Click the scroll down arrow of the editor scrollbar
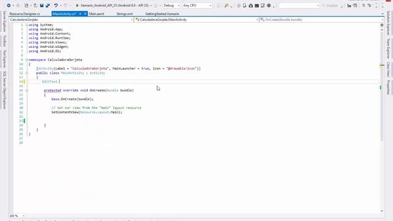 point(382,211)
